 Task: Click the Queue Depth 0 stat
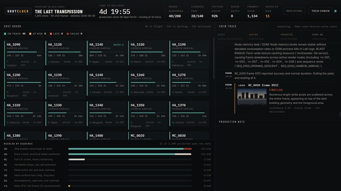pyautogui.click(x=235, y=11)
